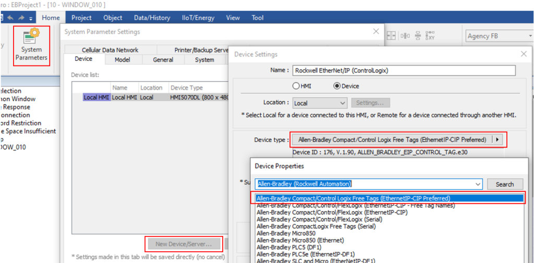
Task: Close the System Parameter Settings dialog
Action: tap(376, 31)
